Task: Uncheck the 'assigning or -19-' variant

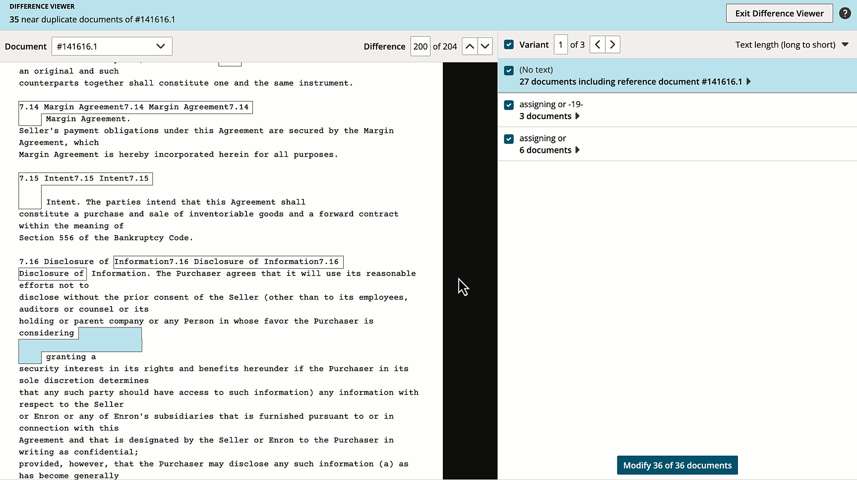Action: [509, 105]
